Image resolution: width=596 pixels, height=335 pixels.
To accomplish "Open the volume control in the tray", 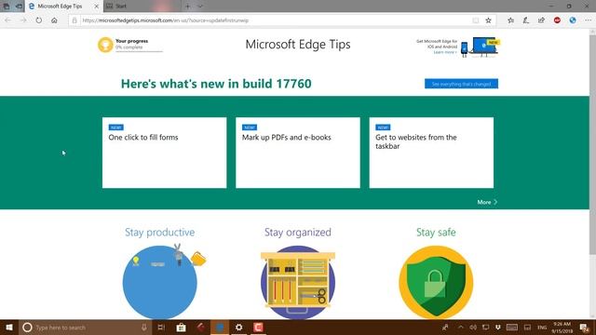I will (x=473, y=327).
